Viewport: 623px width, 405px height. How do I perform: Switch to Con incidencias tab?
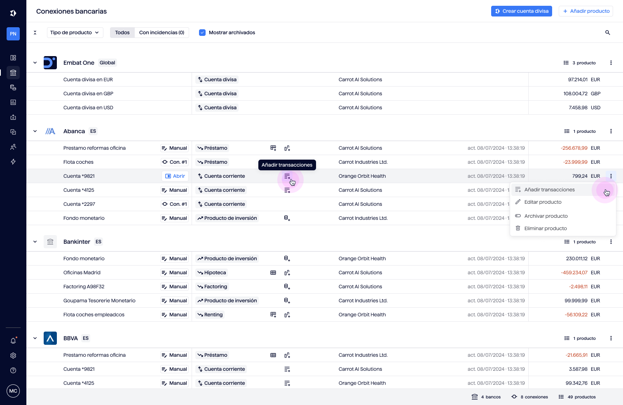(162, 33)
